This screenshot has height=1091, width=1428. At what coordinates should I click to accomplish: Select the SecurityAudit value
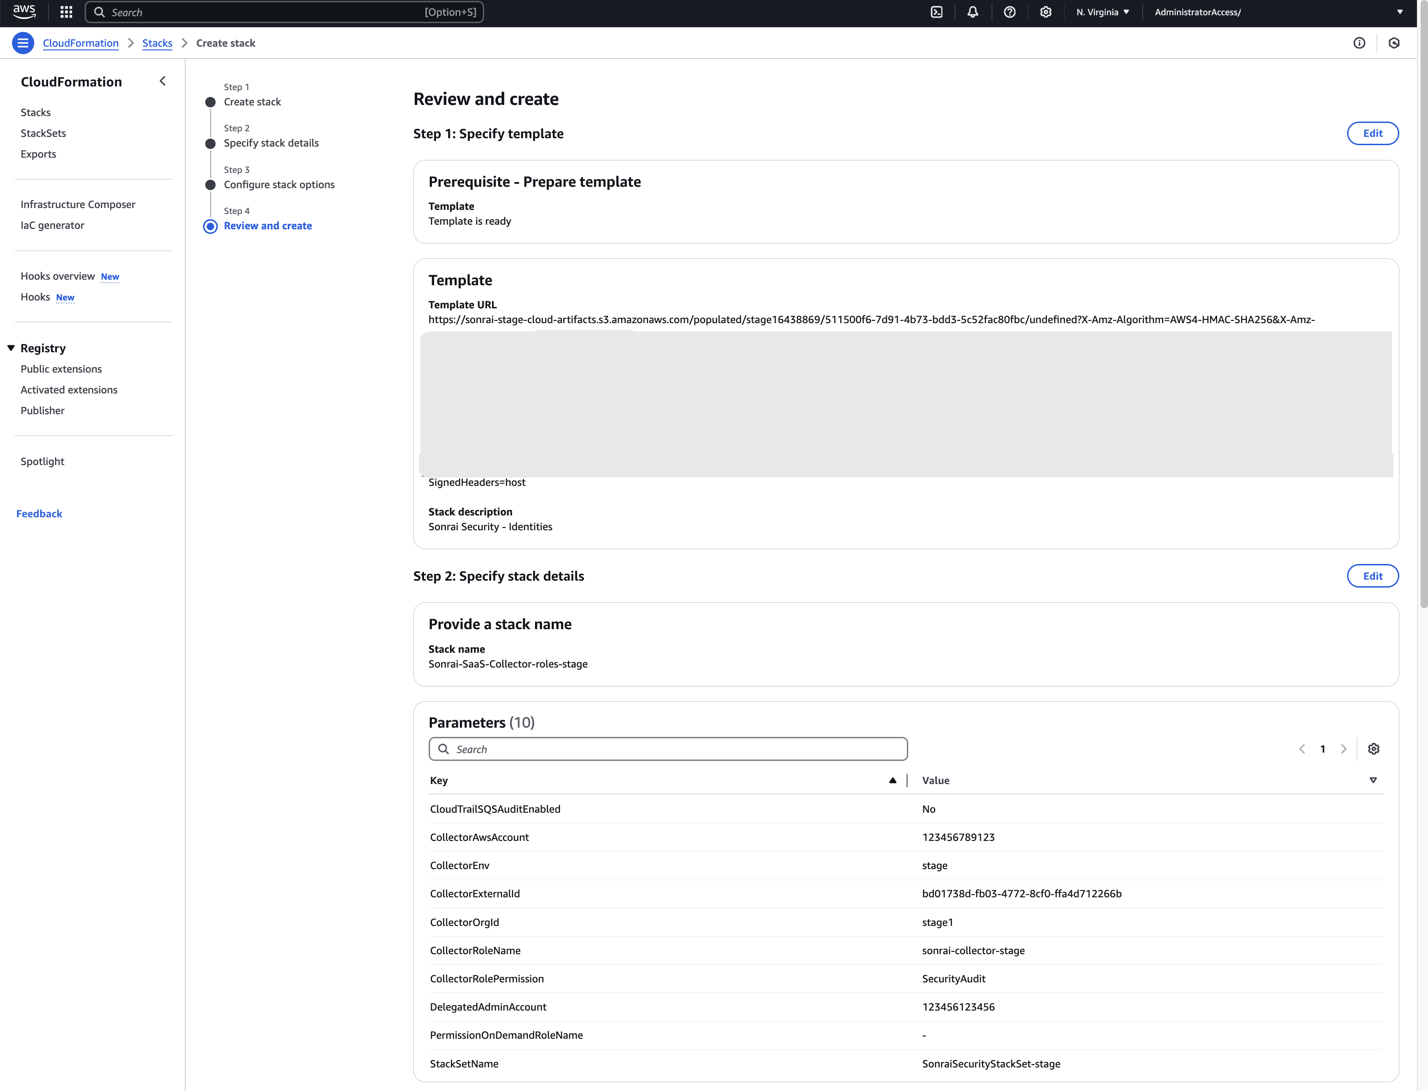(954, 979)
